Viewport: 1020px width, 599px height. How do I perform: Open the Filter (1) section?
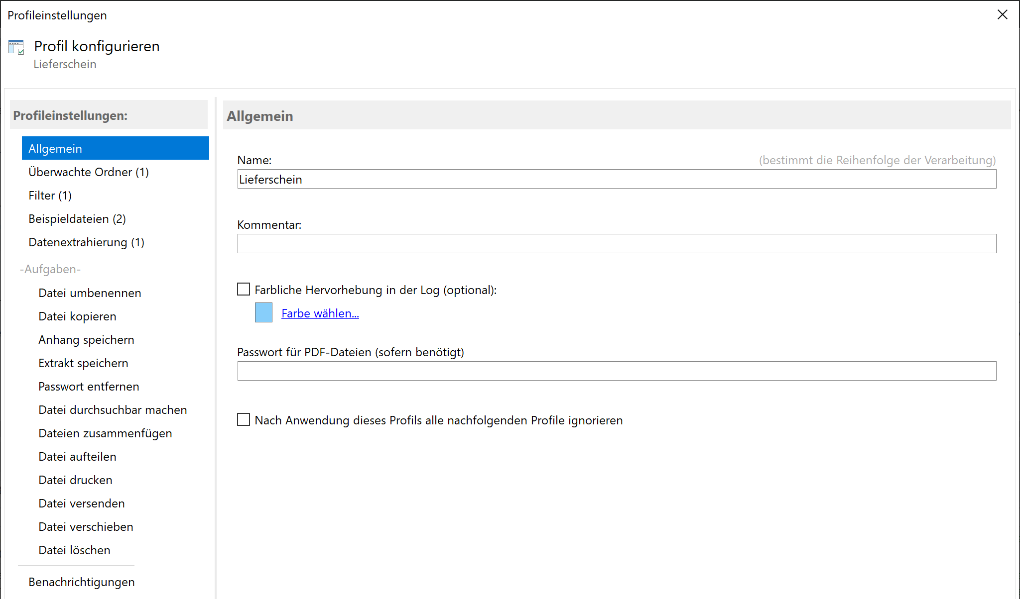coord(50,196)
